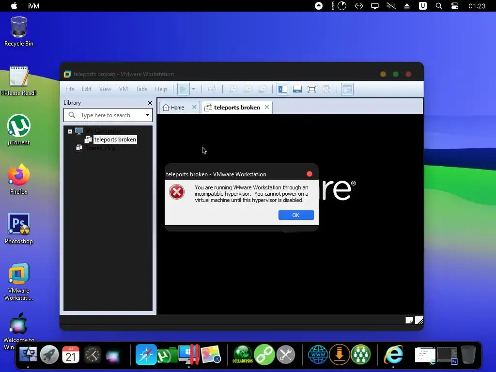The height and width of the screenshot is (372, 496).
Task: Open the View menu
Action: pyautogui.click(x=105, y=89)
